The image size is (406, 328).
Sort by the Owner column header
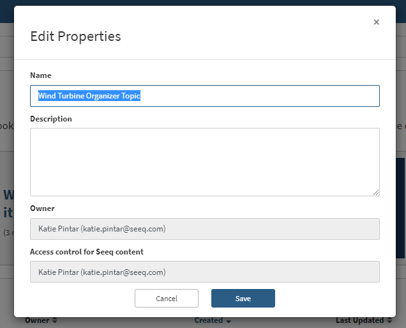[38, 320]
